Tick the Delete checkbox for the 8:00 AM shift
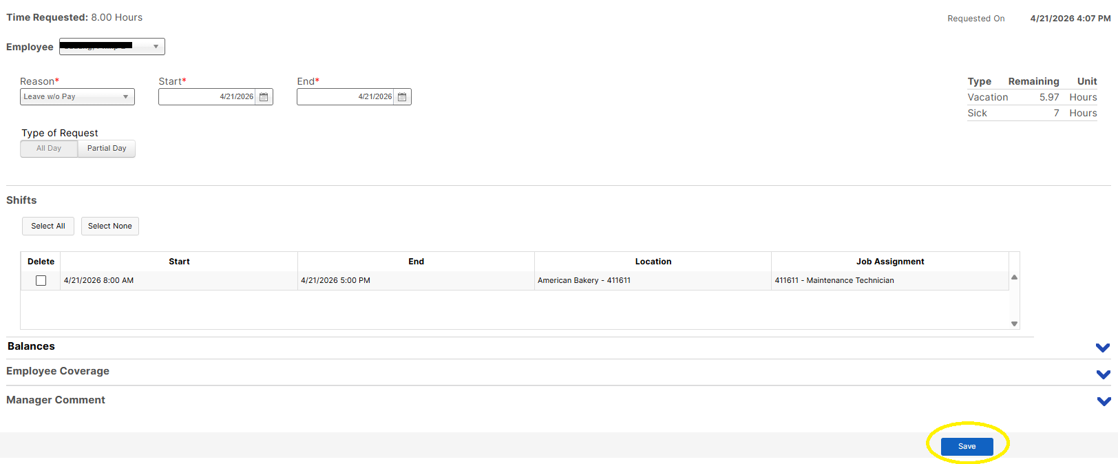The width and height of the screenshot is (1118, 464). (x=41, y=281)
